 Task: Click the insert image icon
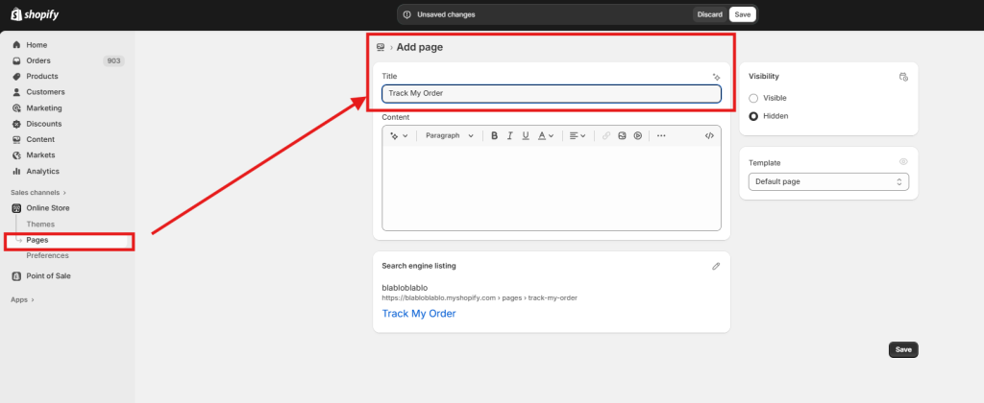[622, 135]
